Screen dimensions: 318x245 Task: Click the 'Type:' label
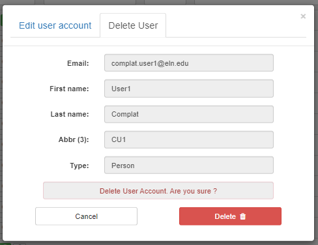(x=79, y=166)
